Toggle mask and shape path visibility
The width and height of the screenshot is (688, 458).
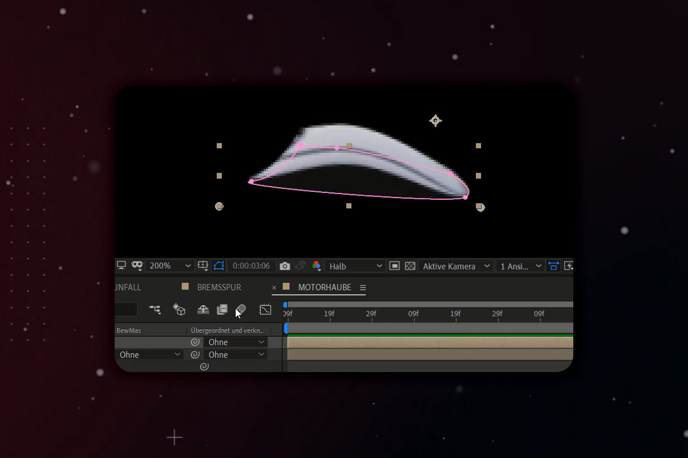click(218, 266)
